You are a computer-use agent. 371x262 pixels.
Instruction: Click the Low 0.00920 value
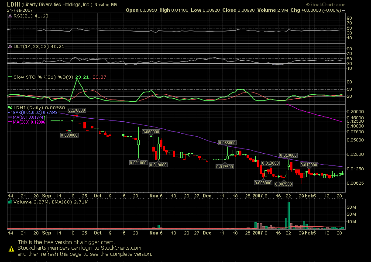coord(206,10)
